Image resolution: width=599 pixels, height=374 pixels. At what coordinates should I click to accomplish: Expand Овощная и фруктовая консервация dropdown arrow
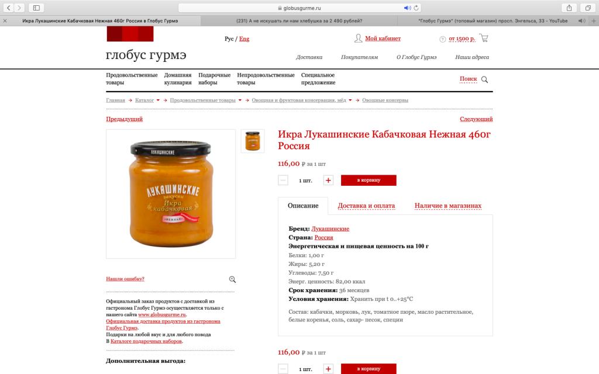pos(350,101)
